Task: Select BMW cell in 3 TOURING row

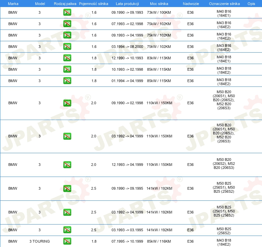Action: (13, 241)
